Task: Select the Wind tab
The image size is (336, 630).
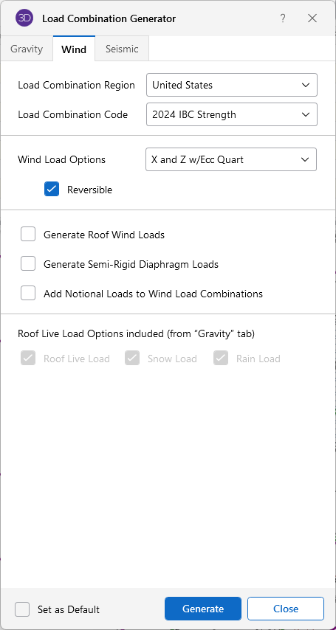Action: [x=74, y=49]
